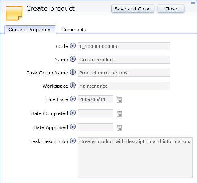Click the Close button
This screenshot has width=197, height=183.
click(x=171, y=9)
